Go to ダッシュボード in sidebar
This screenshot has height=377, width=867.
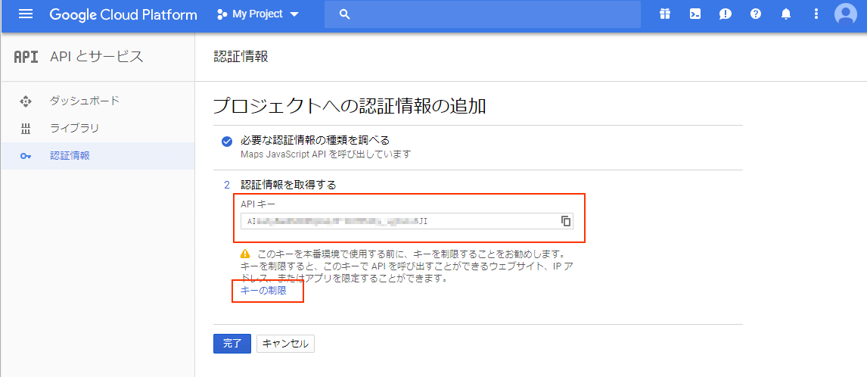point(85,101)
